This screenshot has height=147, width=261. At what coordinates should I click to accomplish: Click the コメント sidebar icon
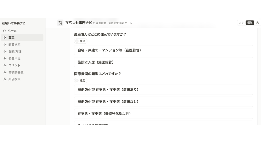(x=5, y=65)
